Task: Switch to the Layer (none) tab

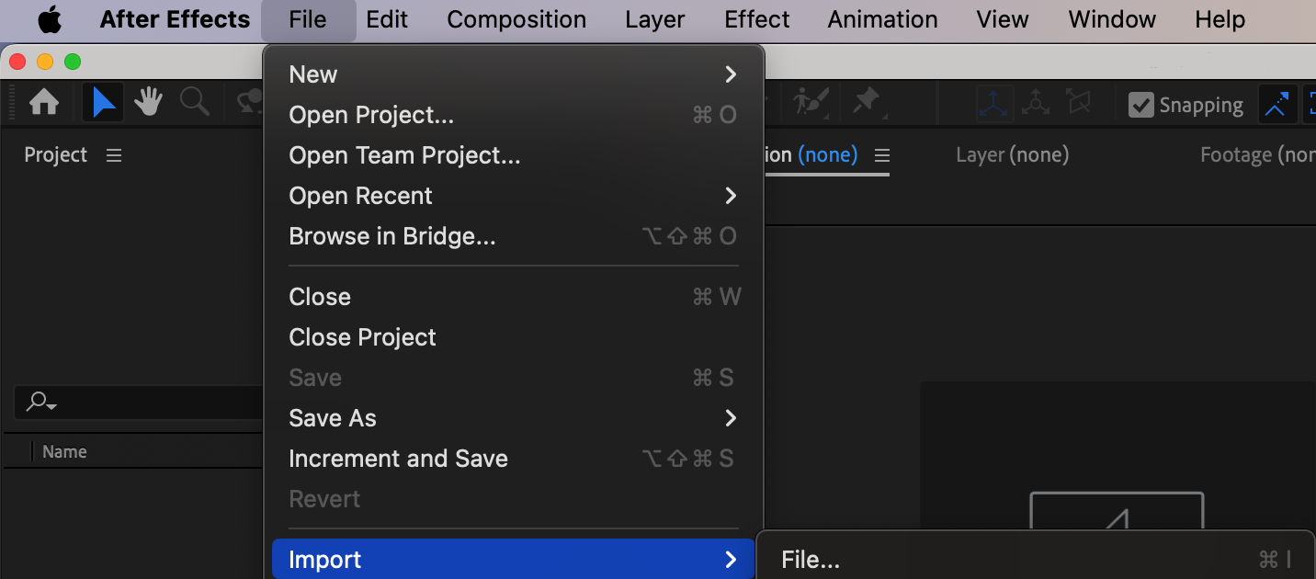Action: (1012, 155)
